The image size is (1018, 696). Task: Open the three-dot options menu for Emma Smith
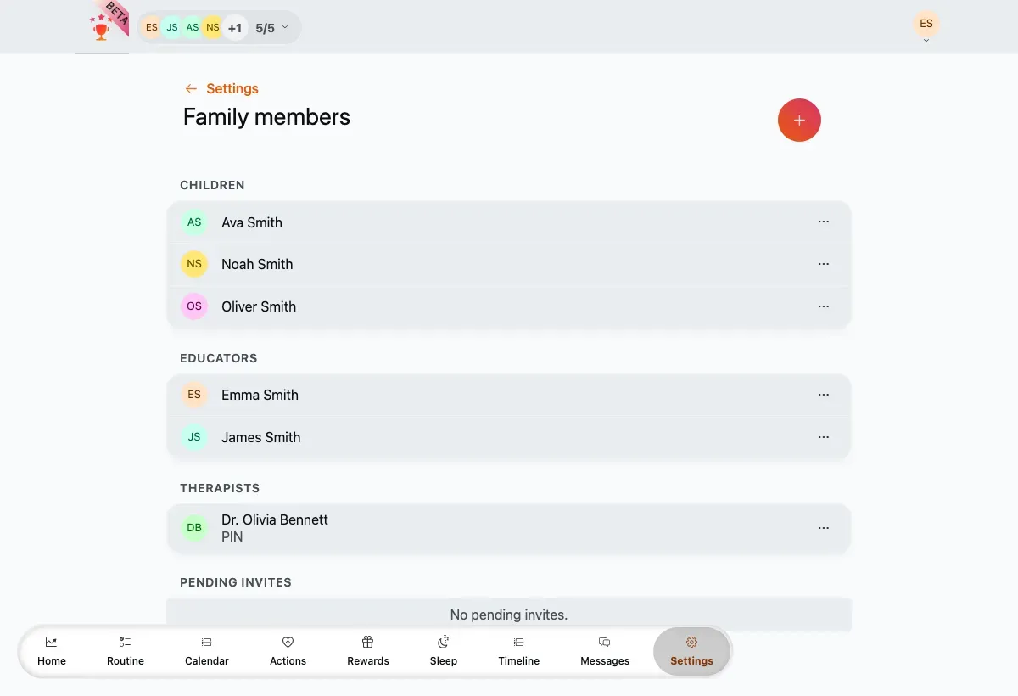click(x=824, y=395)
